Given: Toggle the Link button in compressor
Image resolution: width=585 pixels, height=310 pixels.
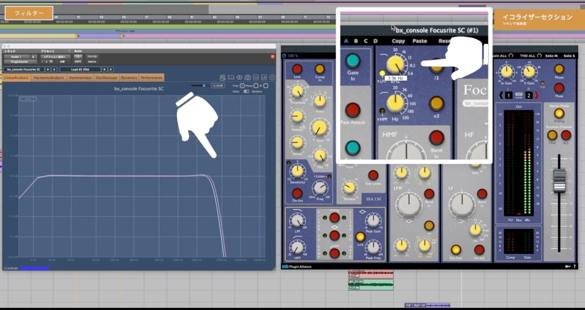Looking at the screenshot, I should [297, 69].
